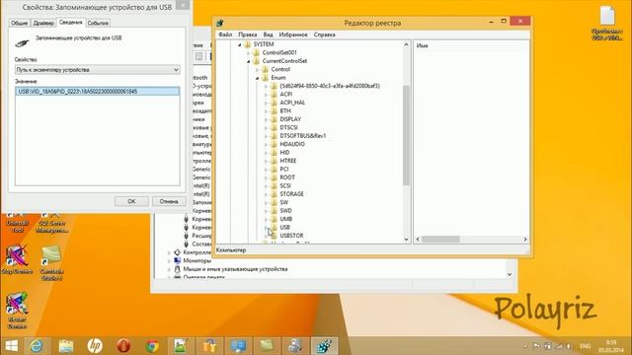The width and height of the screenshot is (632, 355).
Task: Click the registry tree scrollbar down arrow
Action: coord(406,239)
